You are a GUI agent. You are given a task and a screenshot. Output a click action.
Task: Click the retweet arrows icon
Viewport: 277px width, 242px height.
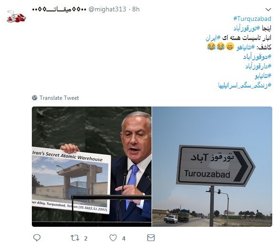75,238
